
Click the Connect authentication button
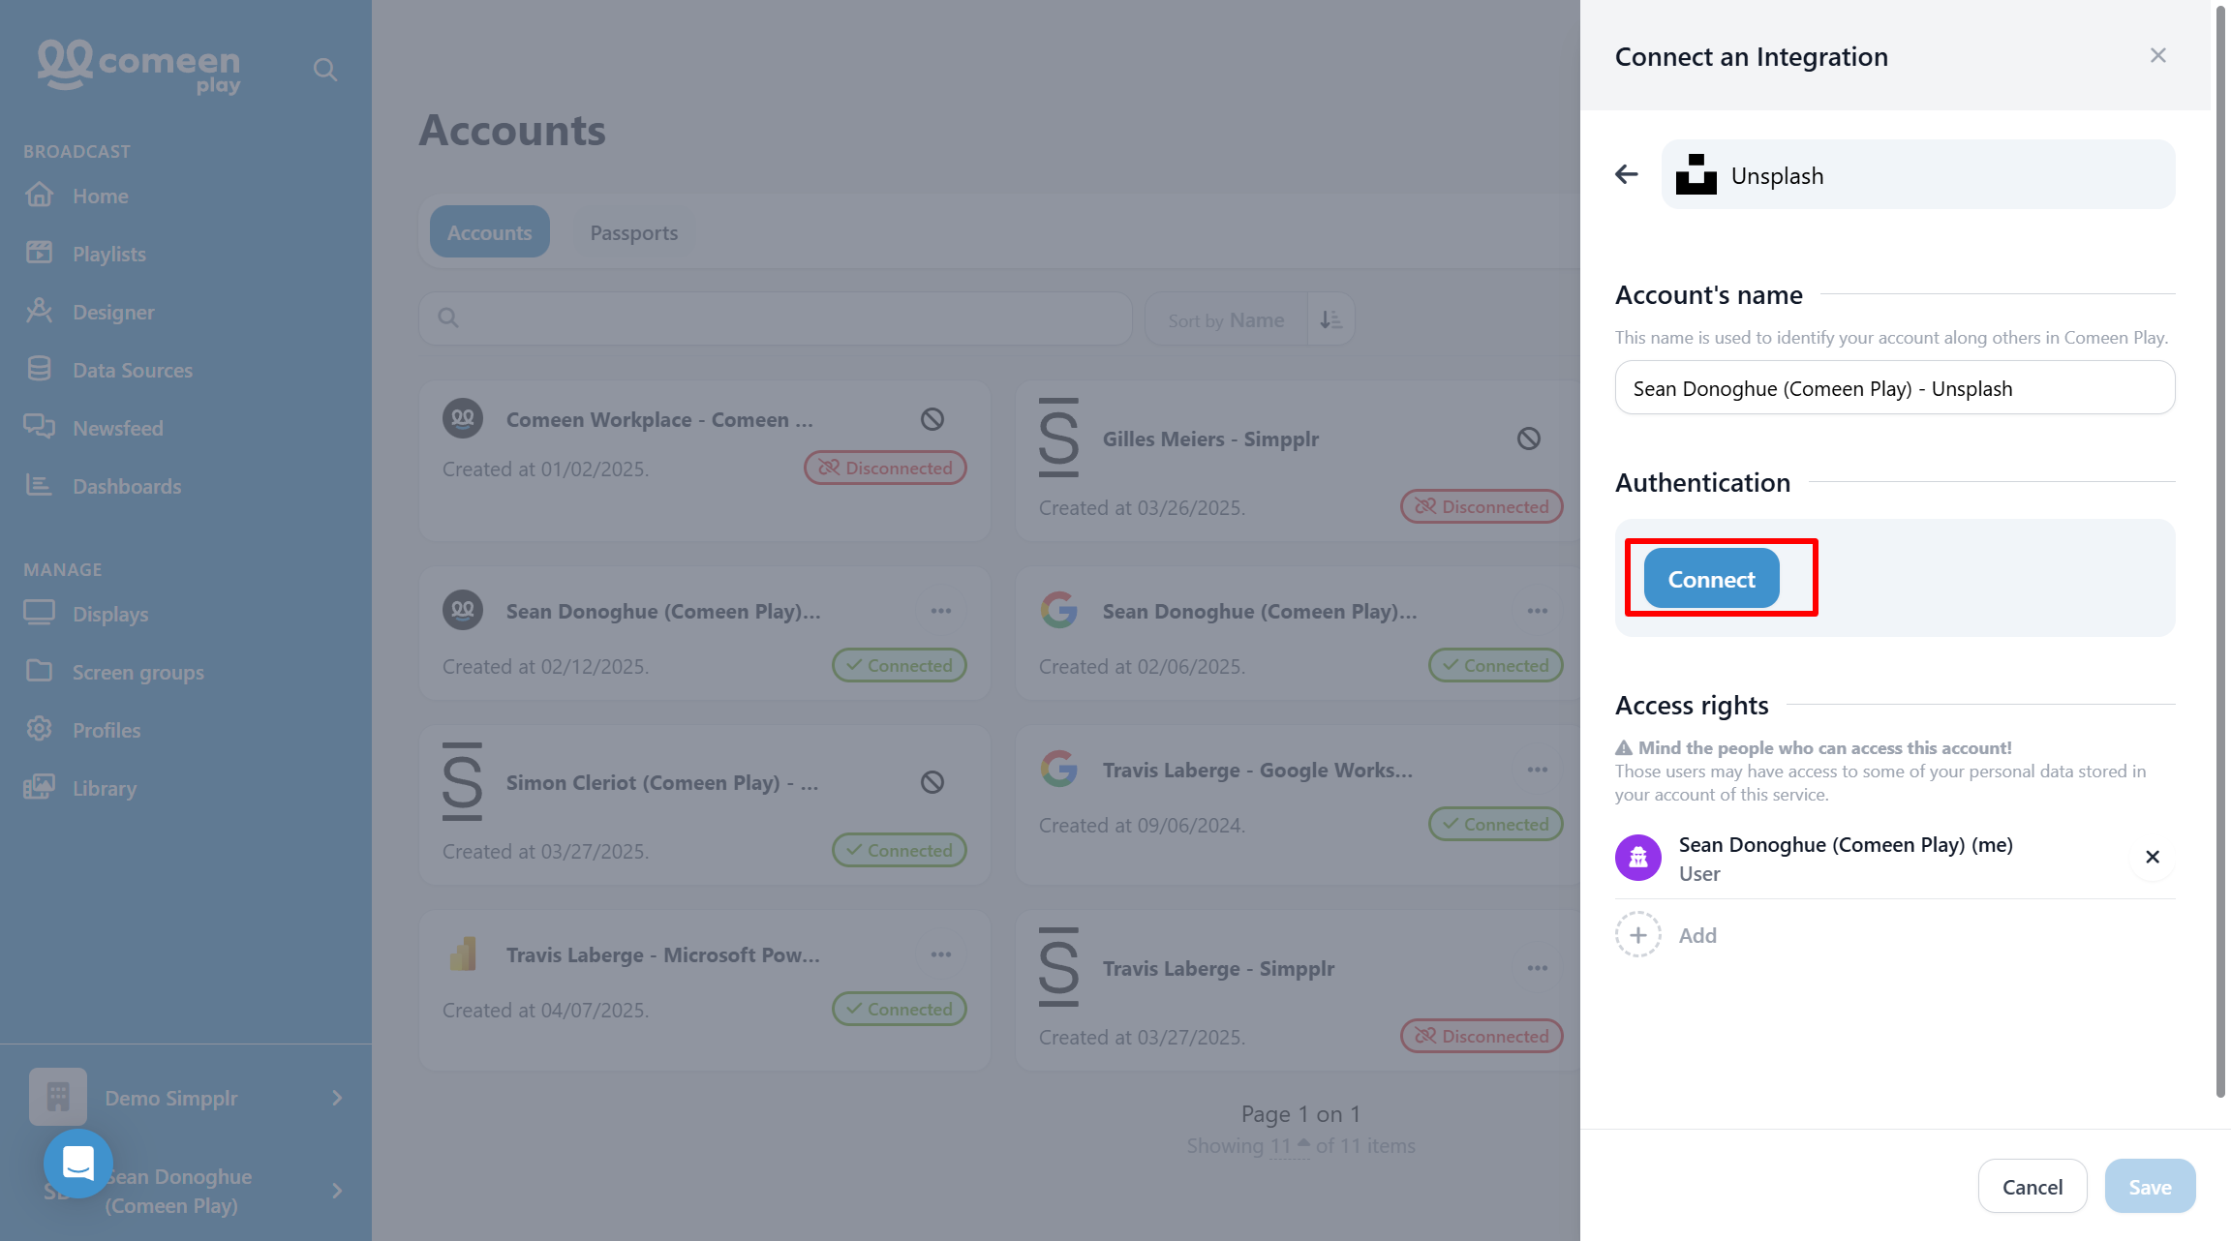click(x=1711, y=579)
